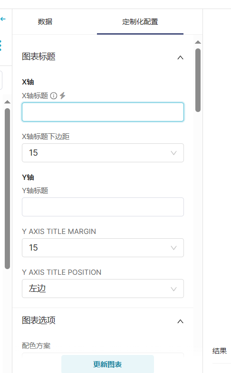231x373 pixels.
Task: Switch to the 数据 tab
Action: click(45, 22)
